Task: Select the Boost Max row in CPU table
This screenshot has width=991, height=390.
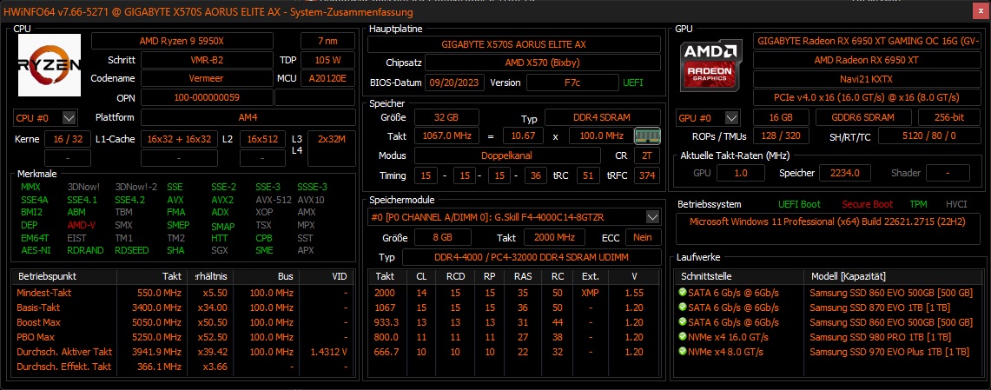Action: point(182,322)
